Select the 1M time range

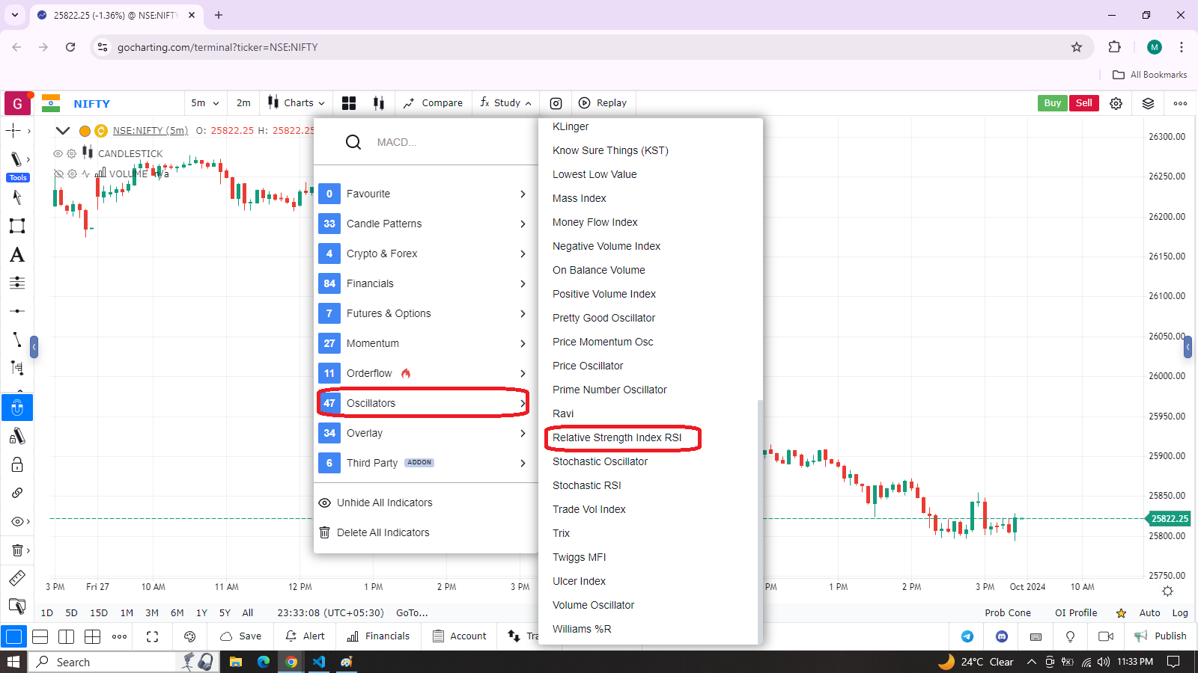[x=127, y=612]
